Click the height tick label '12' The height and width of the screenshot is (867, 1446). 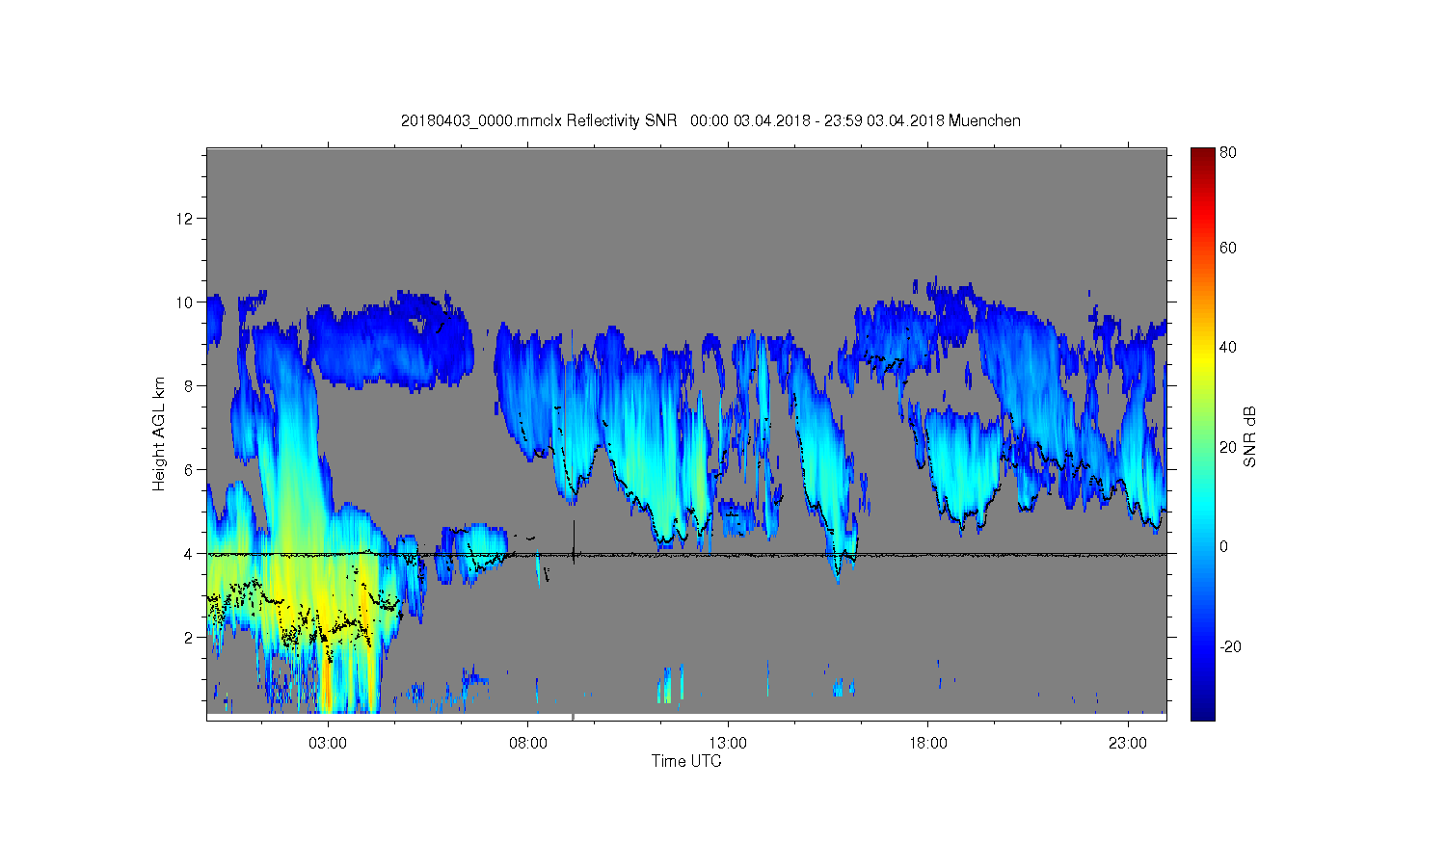[185, 218]
